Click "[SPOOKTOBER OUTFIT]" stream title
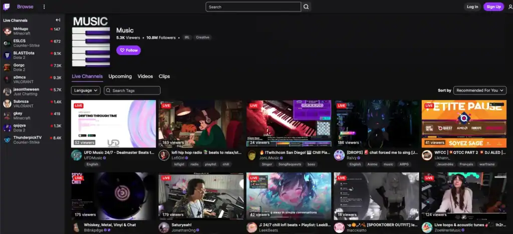The width and height of the screenshot is (513, 234). (382, 225)
